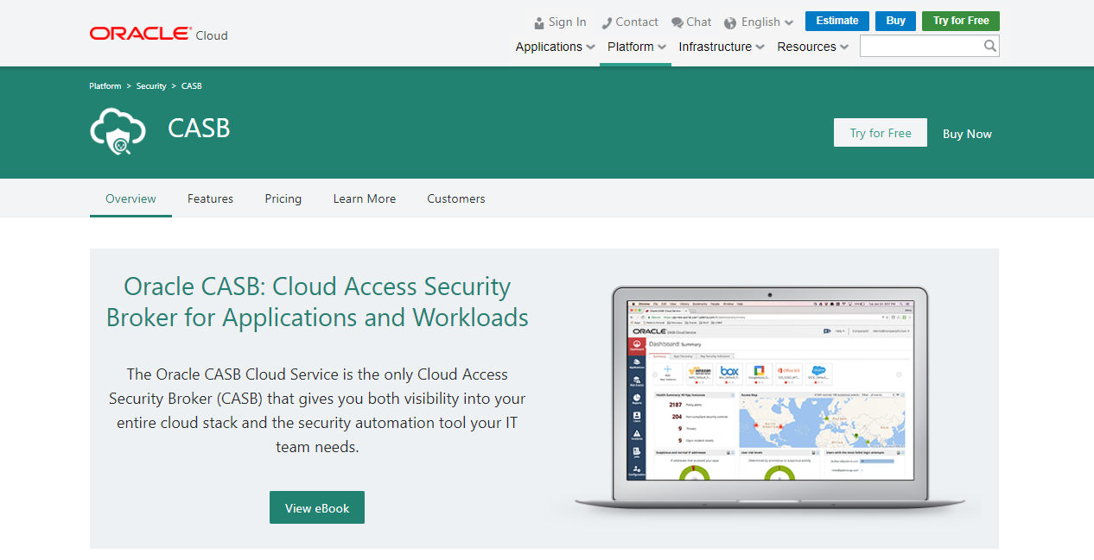
Task: Expand the Resources menu
Action: pos(812,47)
